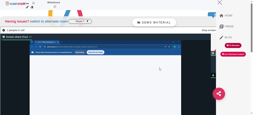Open the Room 1 dropdown
Screen dimensions: 253x115
(x=80, y=21)
